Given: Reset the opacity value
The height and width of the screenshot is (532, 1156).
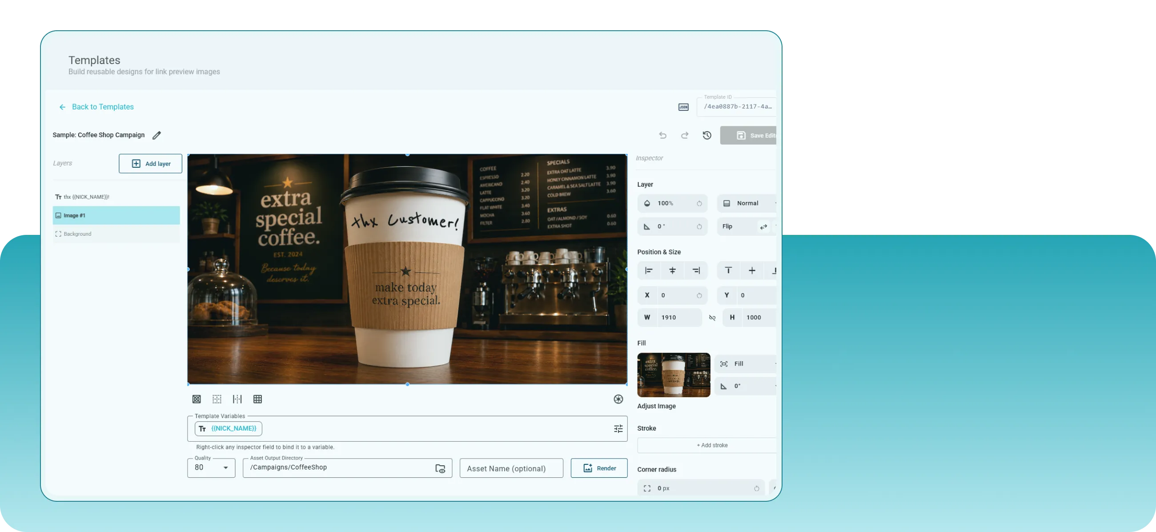Looking at the screenshot, I should click(x=699, y=203).
